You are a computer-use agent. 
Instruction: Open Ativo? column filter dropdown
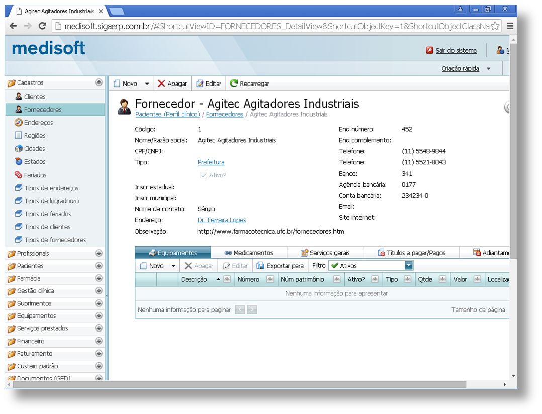(375, 279)
